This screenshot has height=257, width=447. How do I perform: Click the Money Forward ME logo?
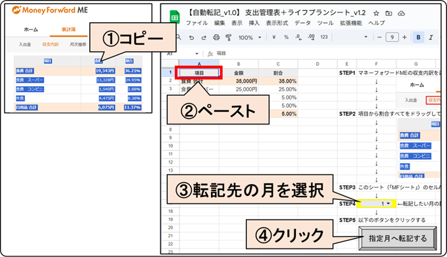[50, 11]
